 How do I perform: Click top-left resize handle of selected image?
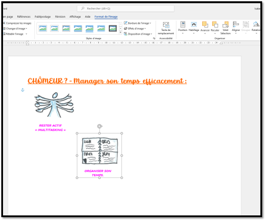(x=77, y=133)
